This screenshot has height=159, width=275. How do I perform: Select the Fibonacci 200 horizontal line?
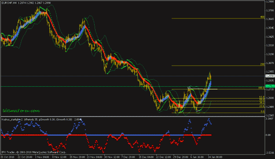(x=218, y=66)
